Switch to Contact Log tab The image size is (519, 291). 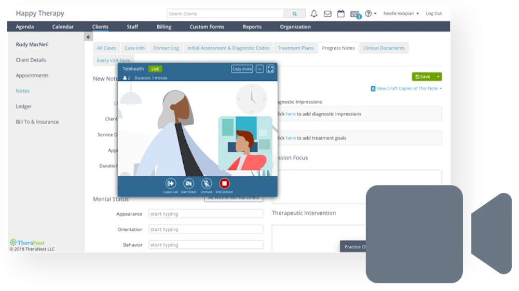pyautogui.click(x=166, y=48)
